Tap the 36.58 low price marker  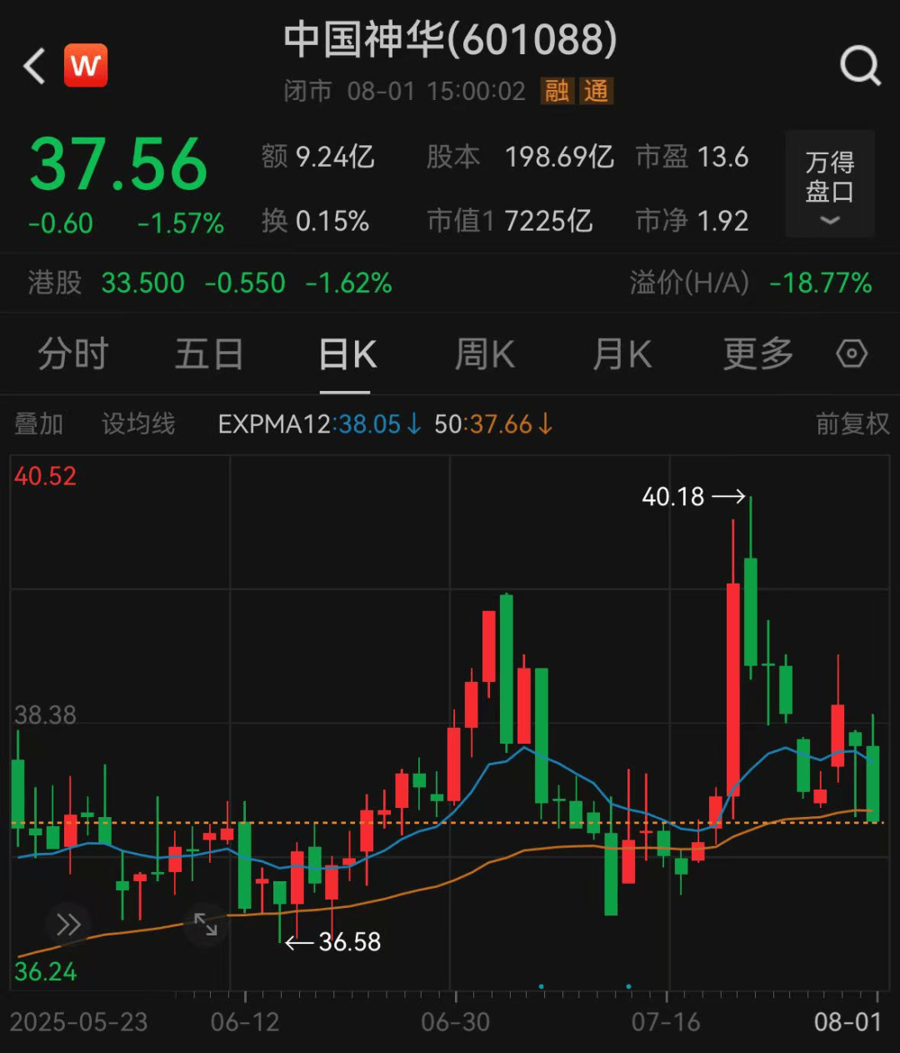(x=332, y=942)
